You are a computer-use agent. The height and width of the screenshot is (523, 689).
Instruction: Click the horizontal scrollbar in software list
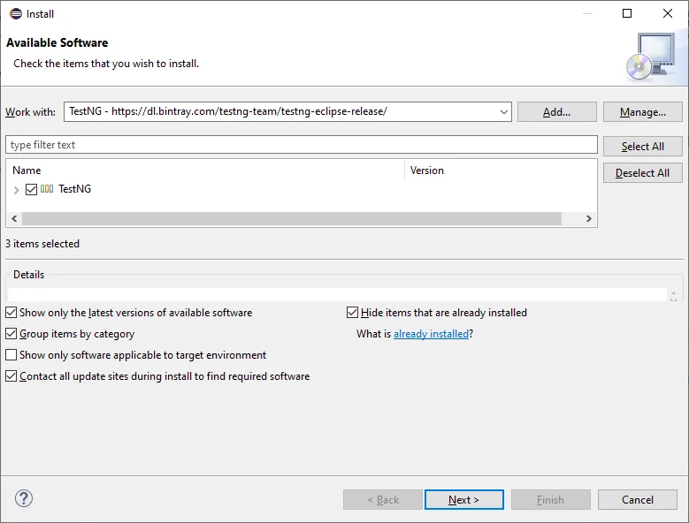[x=292, y=218]
